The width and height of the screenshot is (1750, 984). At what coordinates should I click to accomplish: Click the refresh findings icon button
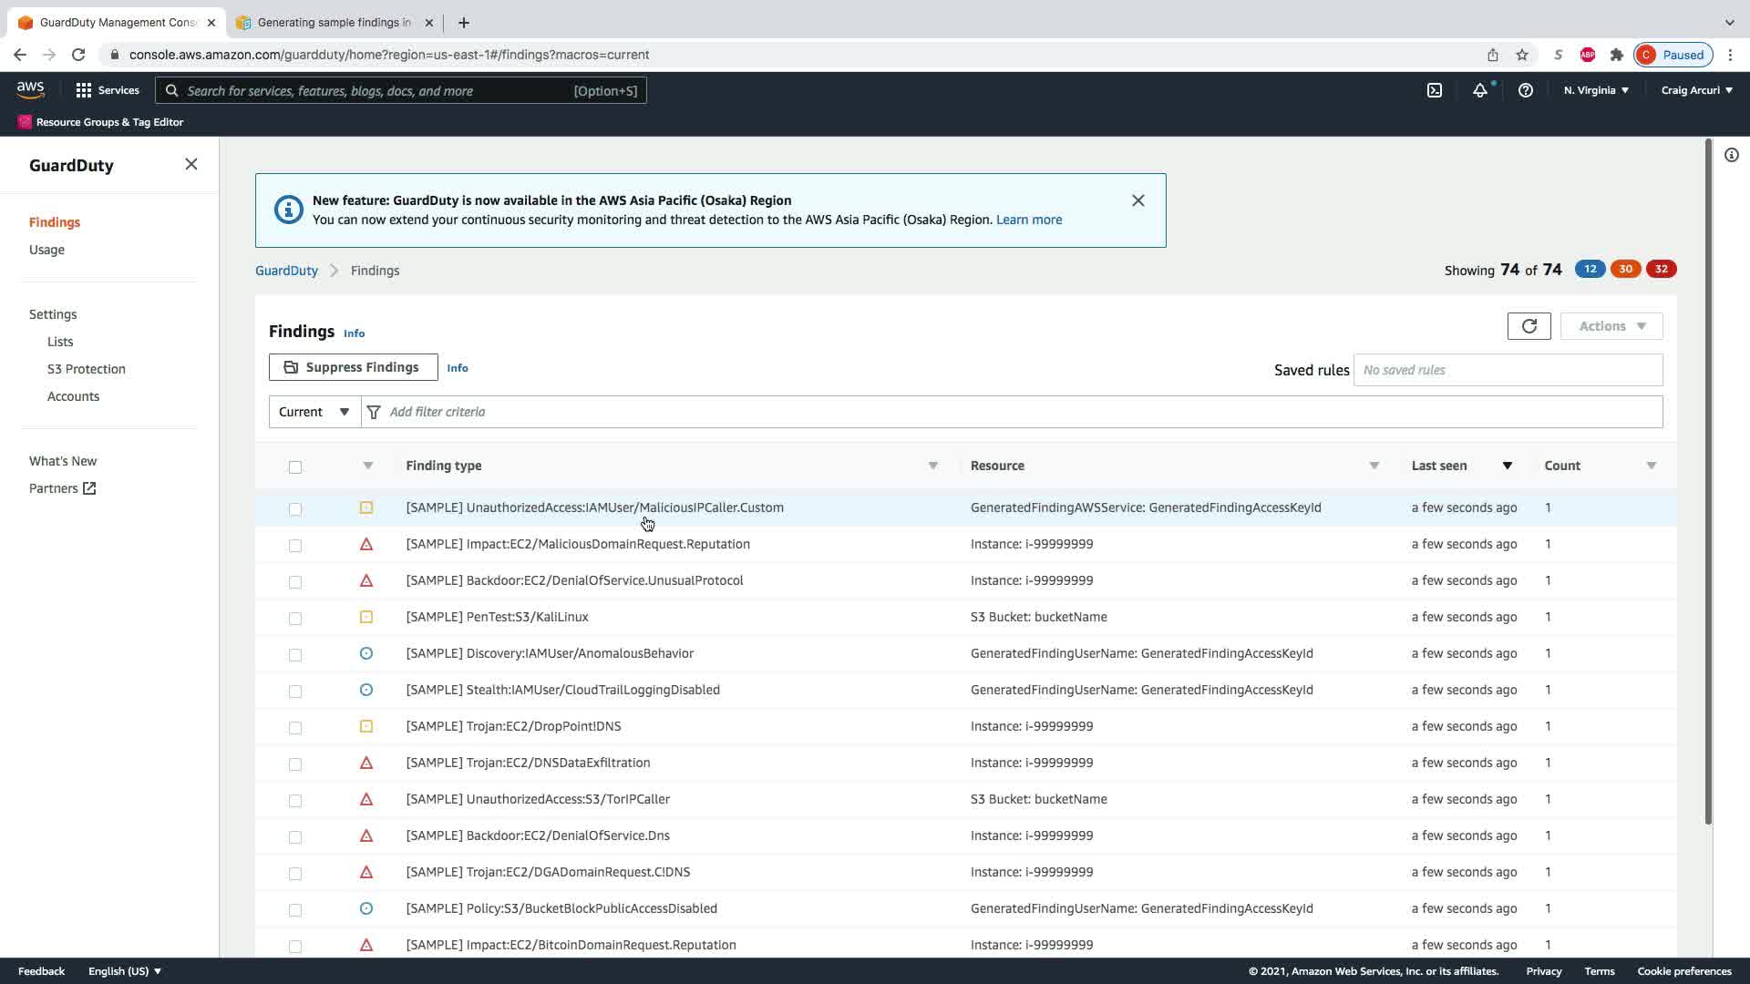point(1529,326)
